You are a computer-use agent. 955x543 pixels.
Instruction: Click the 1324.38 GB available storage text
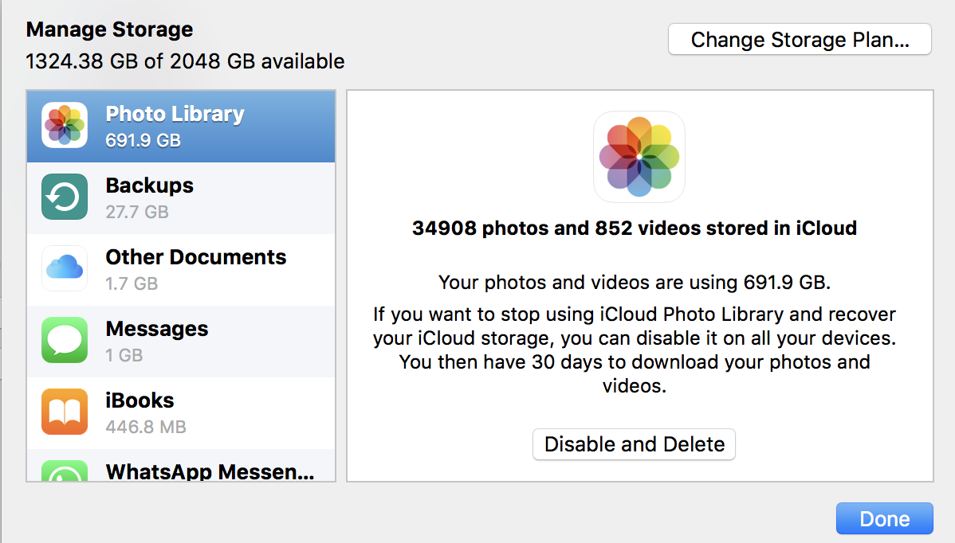tap(185, 61)
